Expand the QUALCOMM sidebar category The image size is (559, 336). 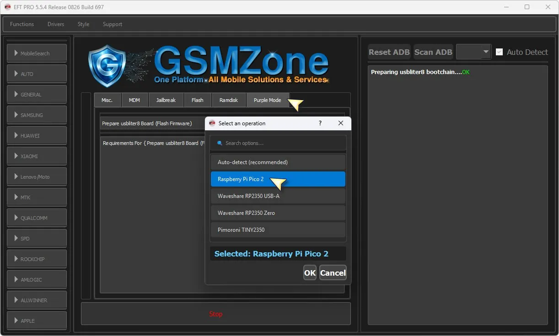click(x=37, y=218)
